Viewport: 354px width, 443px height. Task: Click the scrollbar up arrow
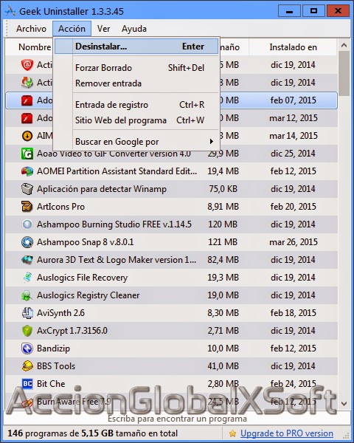[344, 45]
